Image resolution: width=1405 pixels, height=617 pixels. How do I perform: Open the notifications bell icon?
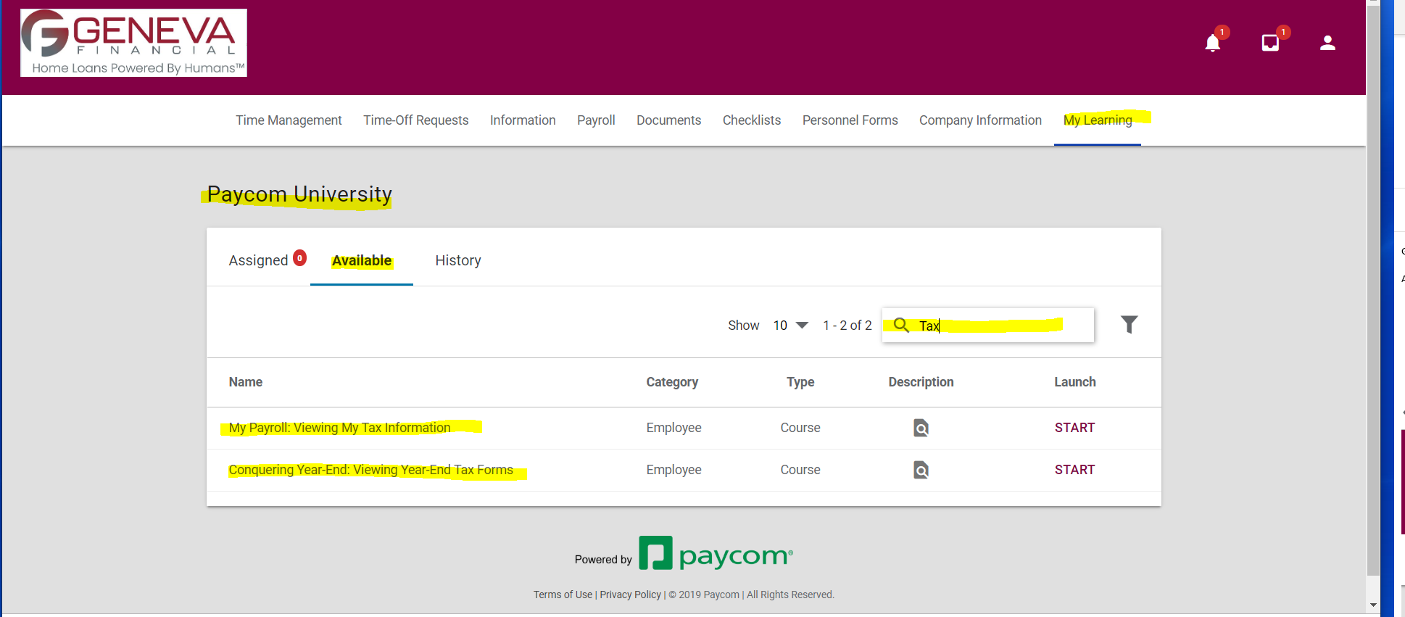pos(1213,44)
